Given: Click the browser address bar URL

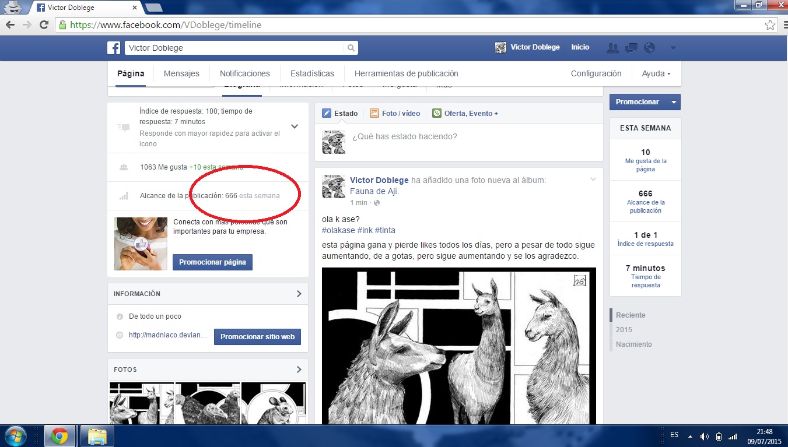Looking at the screenshot, I should 166,25.
